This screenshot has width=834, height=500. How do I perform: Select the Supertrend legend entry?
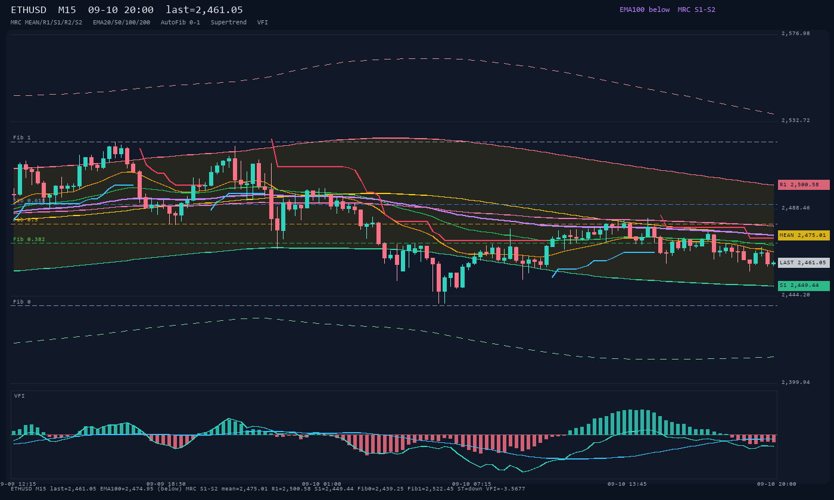coord(229,23)
